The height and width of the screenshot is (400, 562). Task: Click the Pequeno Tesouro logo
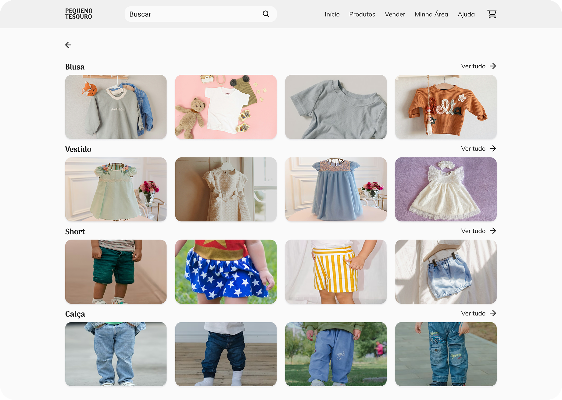[x=79, y=14]
